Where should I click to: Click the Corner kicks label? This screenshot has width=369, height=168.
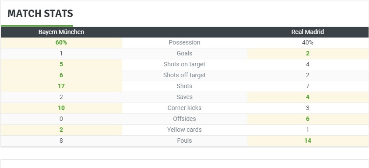pos(185,108)
